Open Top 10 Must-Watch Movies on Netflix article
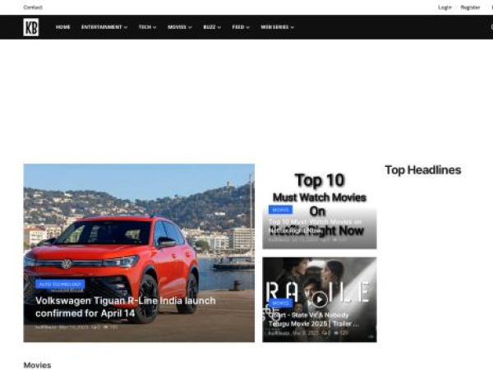493x370 pixels. (x=315, y=226)
